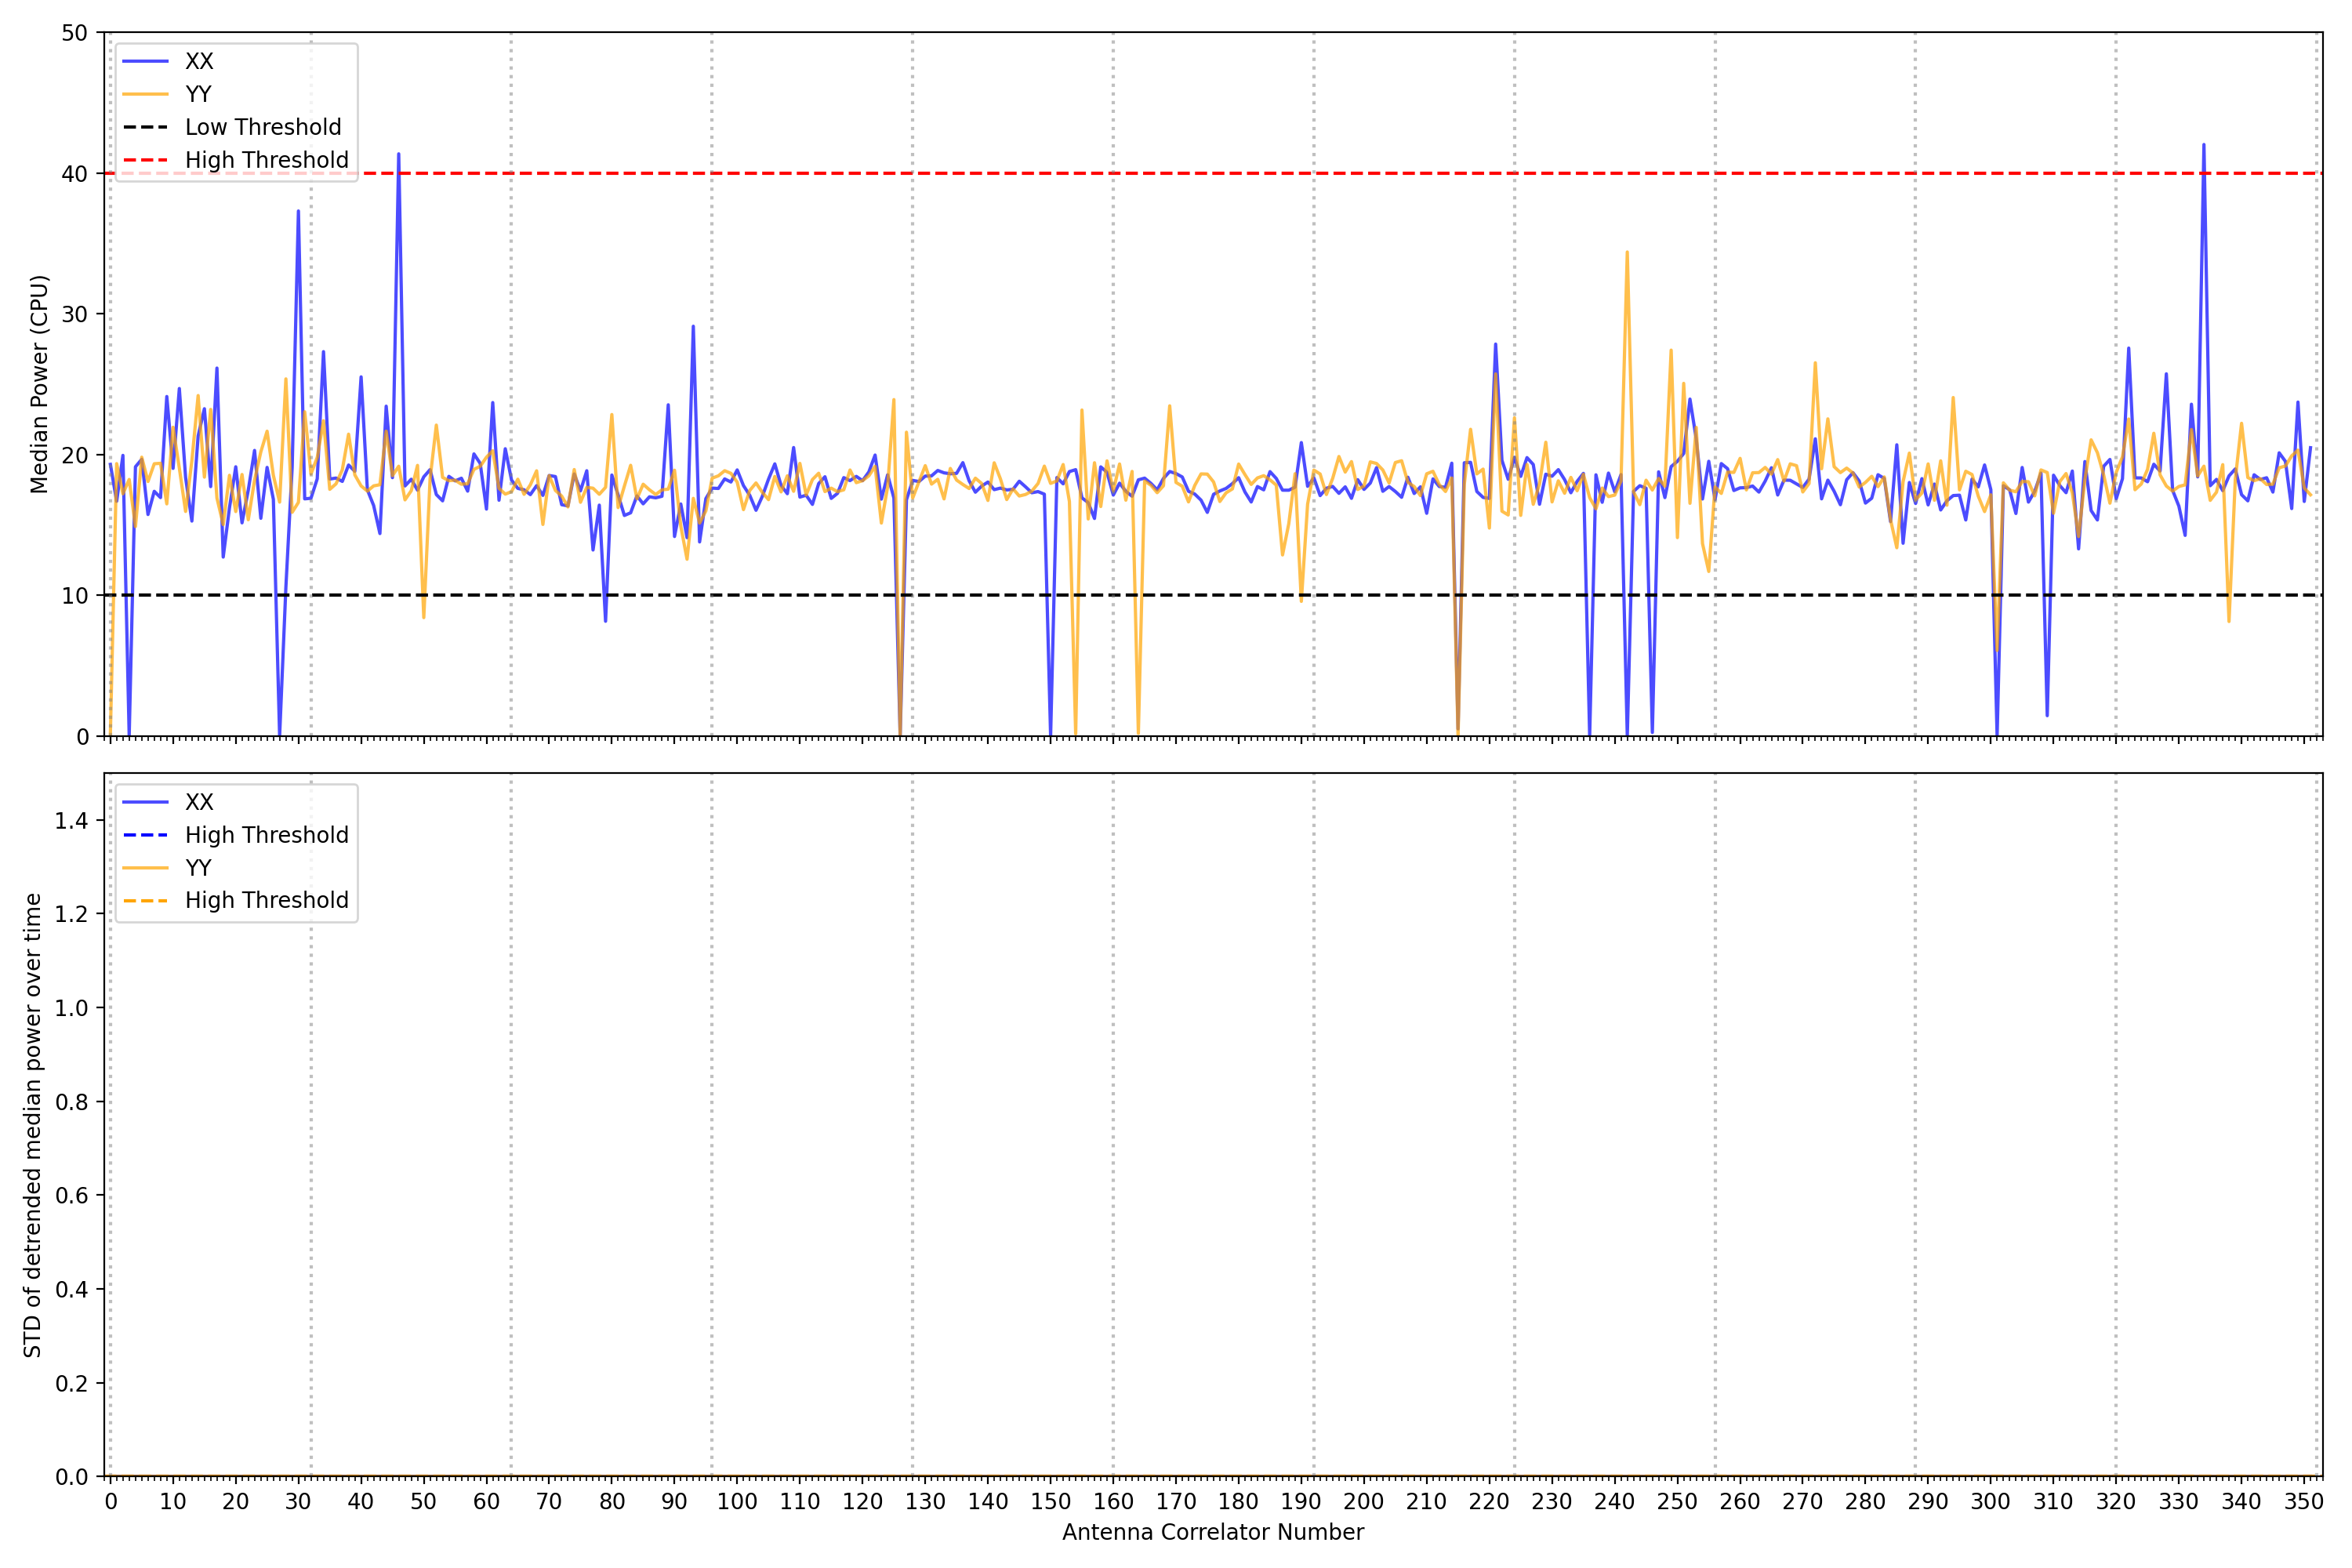Click the tallest blue XX spike above 40
The height and width of the screenshot is (1568, 2352).
pos(2203,146)
